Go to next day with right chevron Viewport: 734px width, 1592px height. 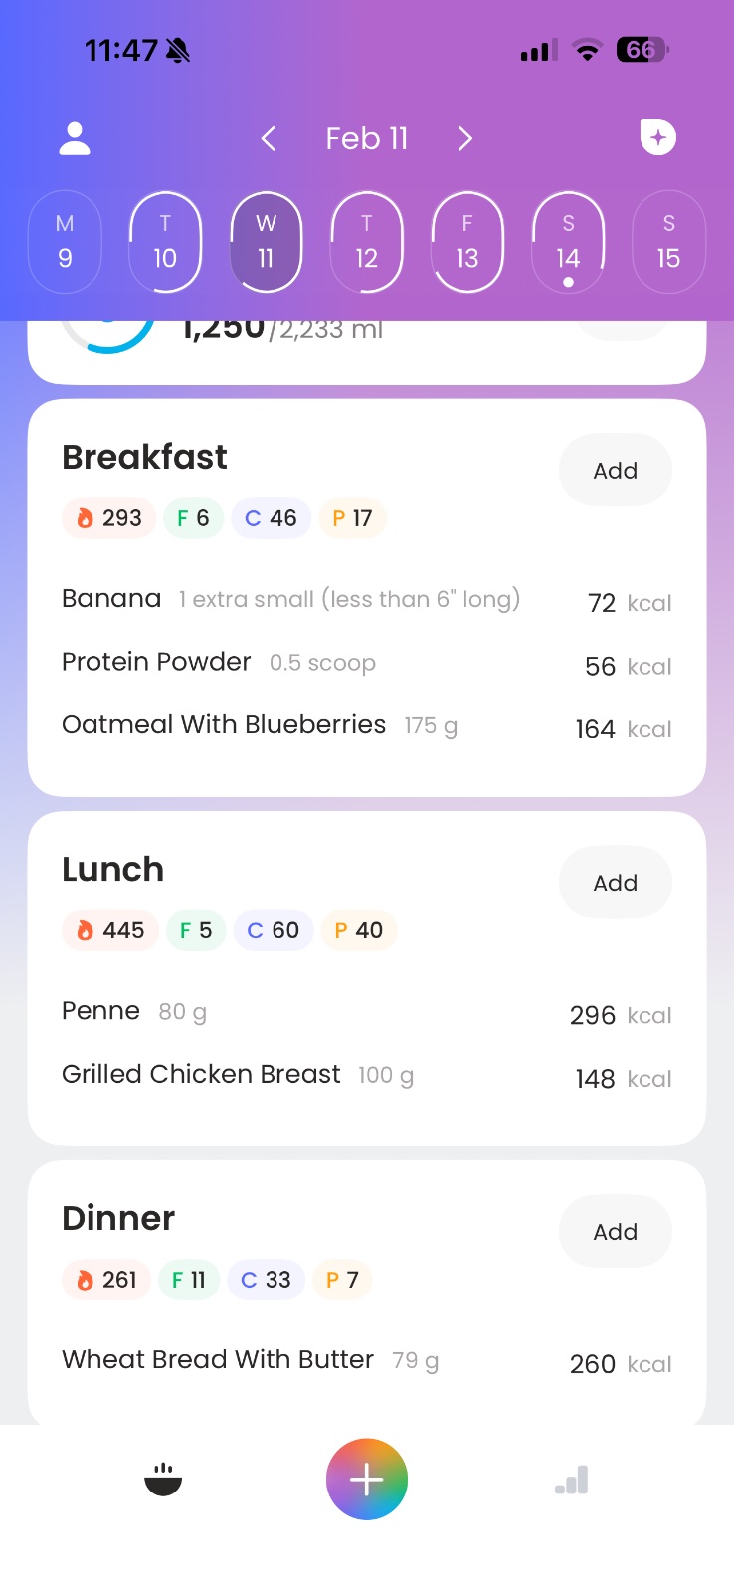464,138
